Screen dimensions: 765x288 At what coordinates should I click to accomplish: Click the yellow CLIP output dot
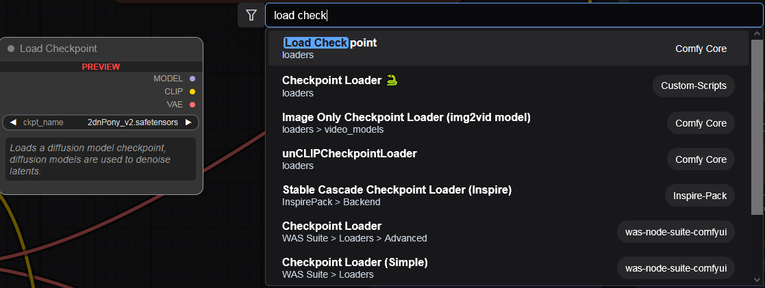click(192, 92)
